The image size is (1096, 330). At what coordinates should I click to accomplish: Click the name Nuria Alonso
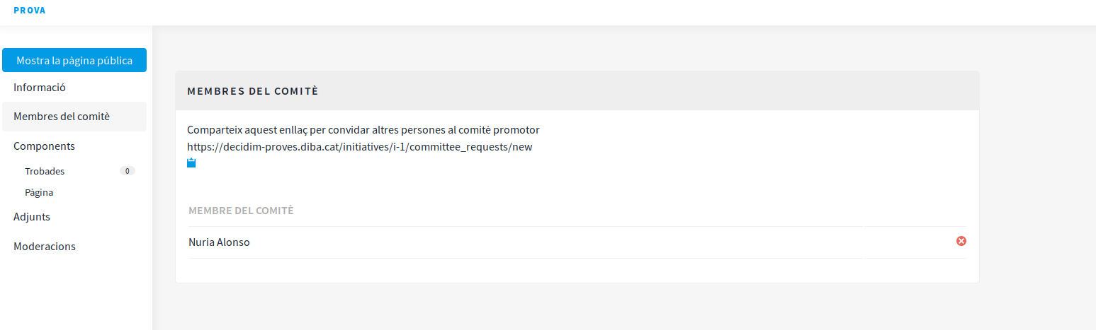(219, 242)
